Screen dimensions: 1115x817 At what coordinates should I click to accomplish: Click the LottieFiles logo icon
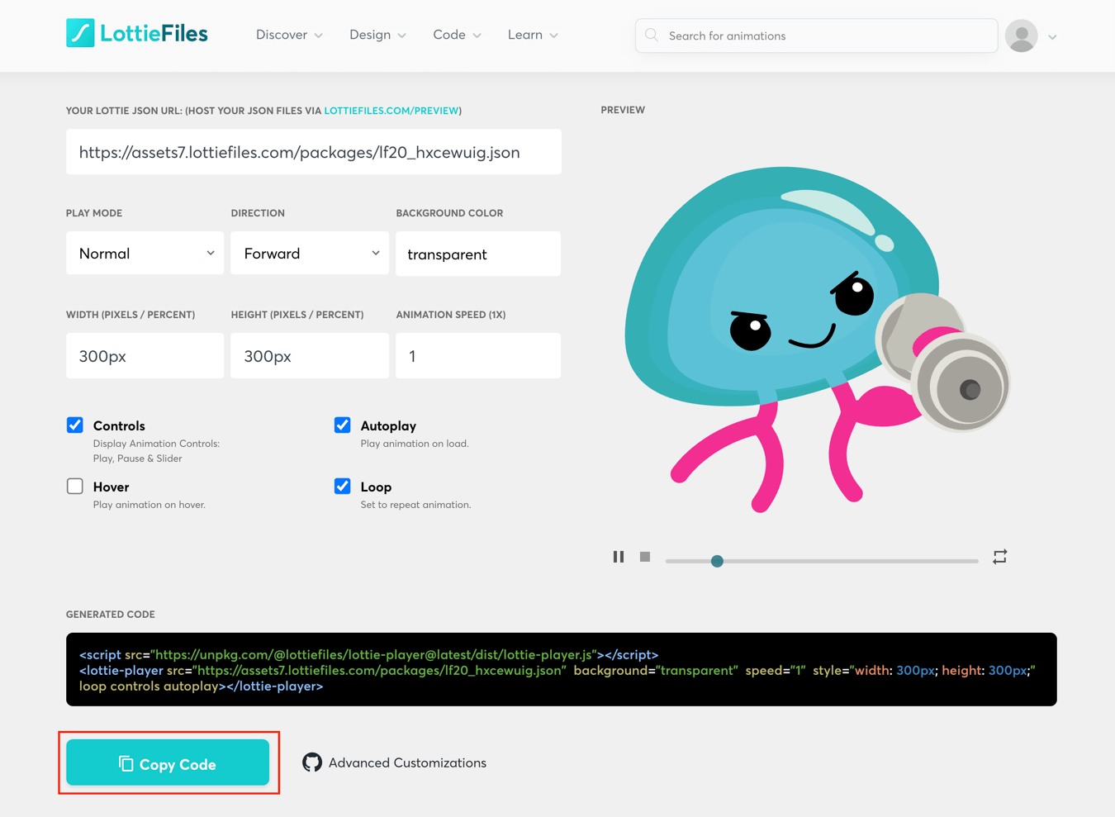[80, 33]
